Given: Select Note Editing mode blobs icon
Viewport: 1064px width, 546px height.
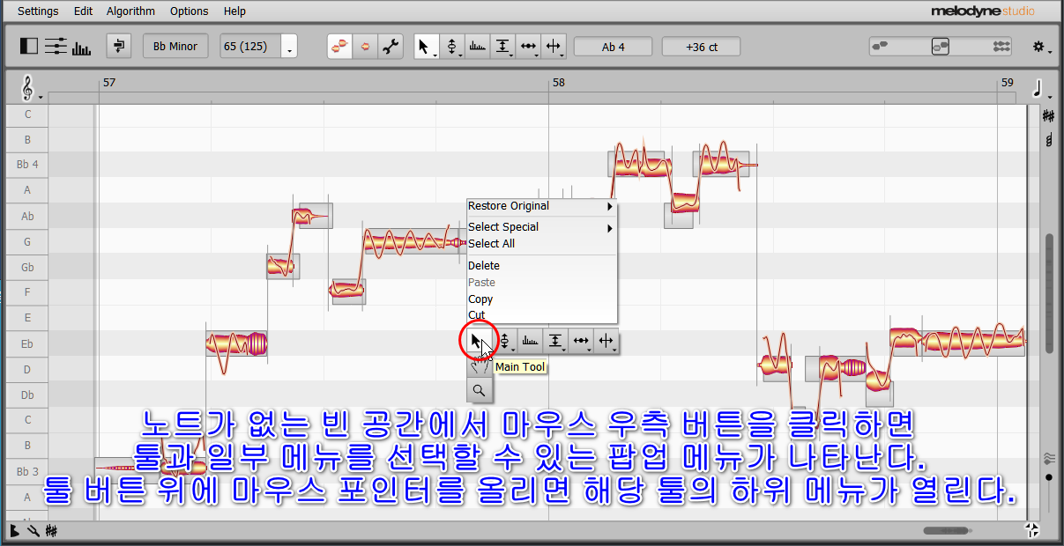Looking at the screenshot, I should tap(340, 47).
